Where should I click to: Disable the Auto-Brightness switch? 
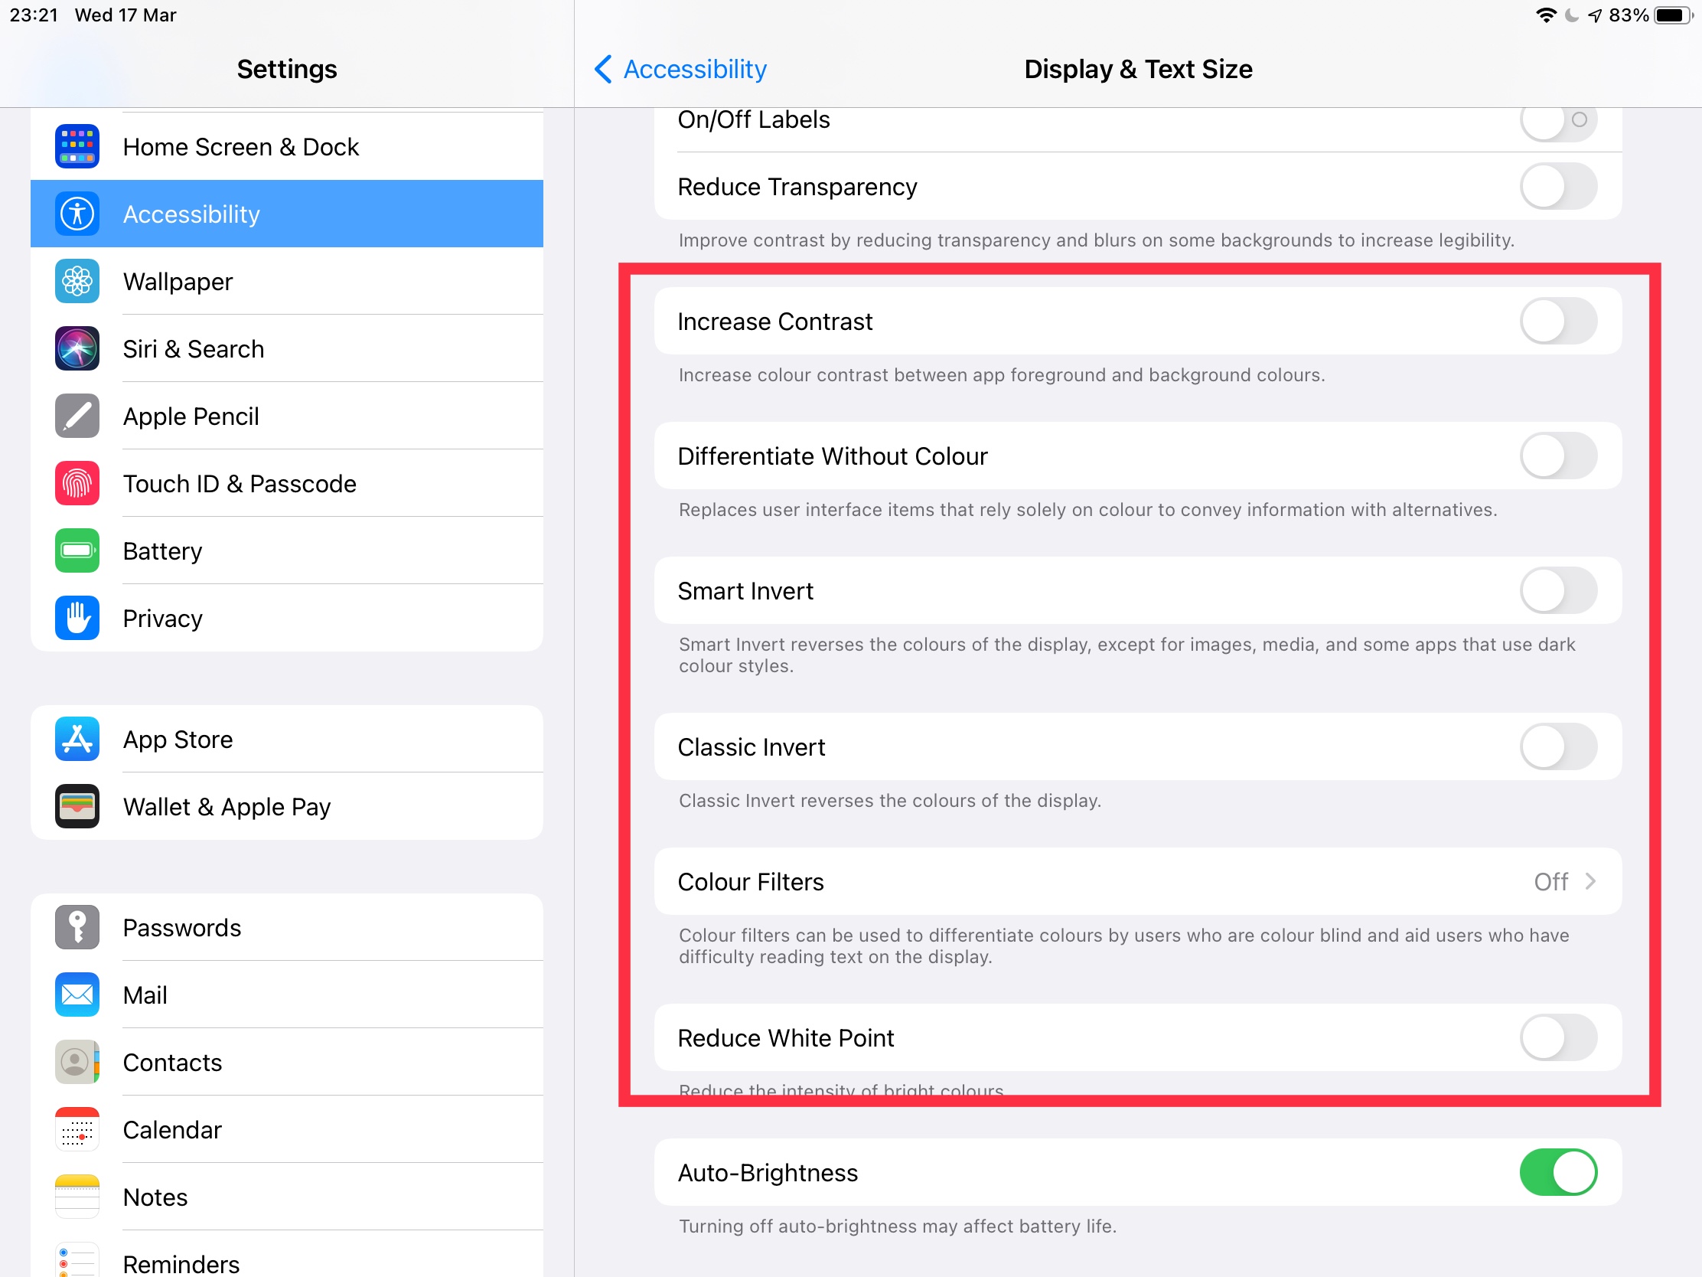pos(1557,1172)
